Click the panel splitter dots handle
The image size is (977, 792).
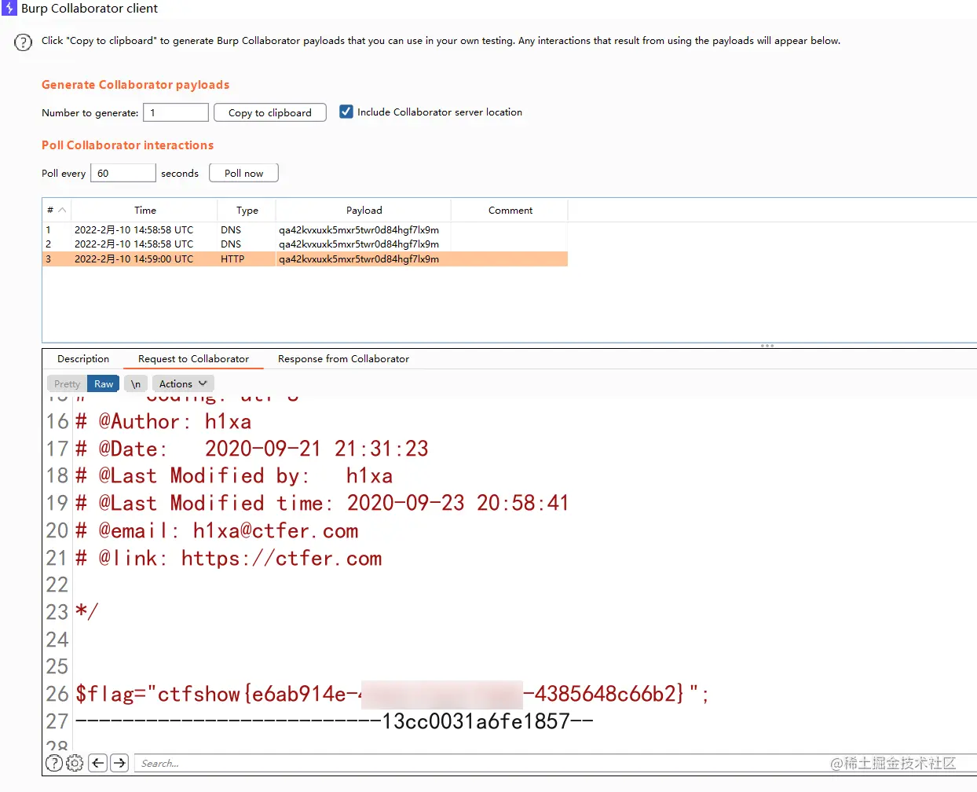[x=767, y=346]
